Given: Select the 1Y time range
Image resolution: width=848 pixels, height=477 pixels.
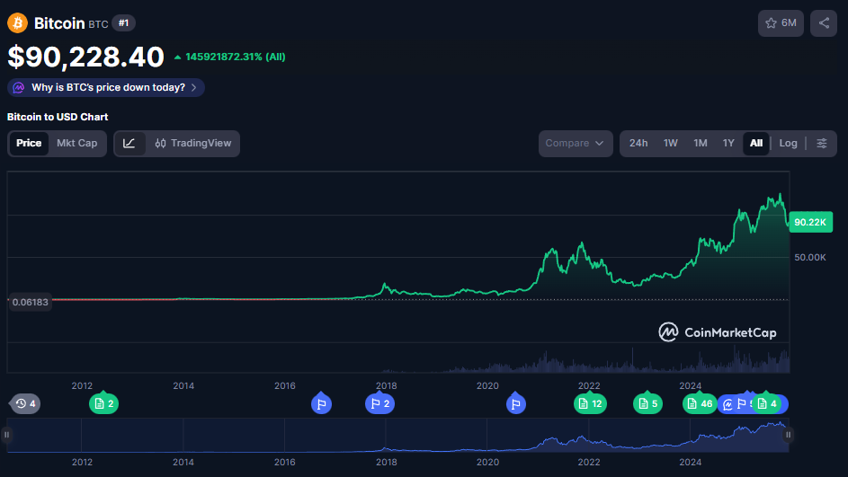Looking at the screenshot, I should coord(728,143).
